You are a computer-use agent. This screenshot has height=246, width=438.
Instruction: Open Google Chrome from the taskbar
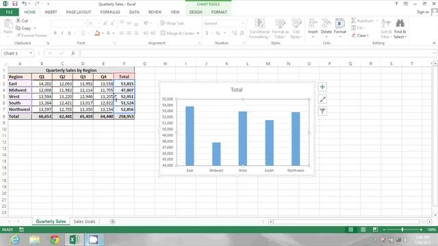pyautogui.click(x=55, y=240)
